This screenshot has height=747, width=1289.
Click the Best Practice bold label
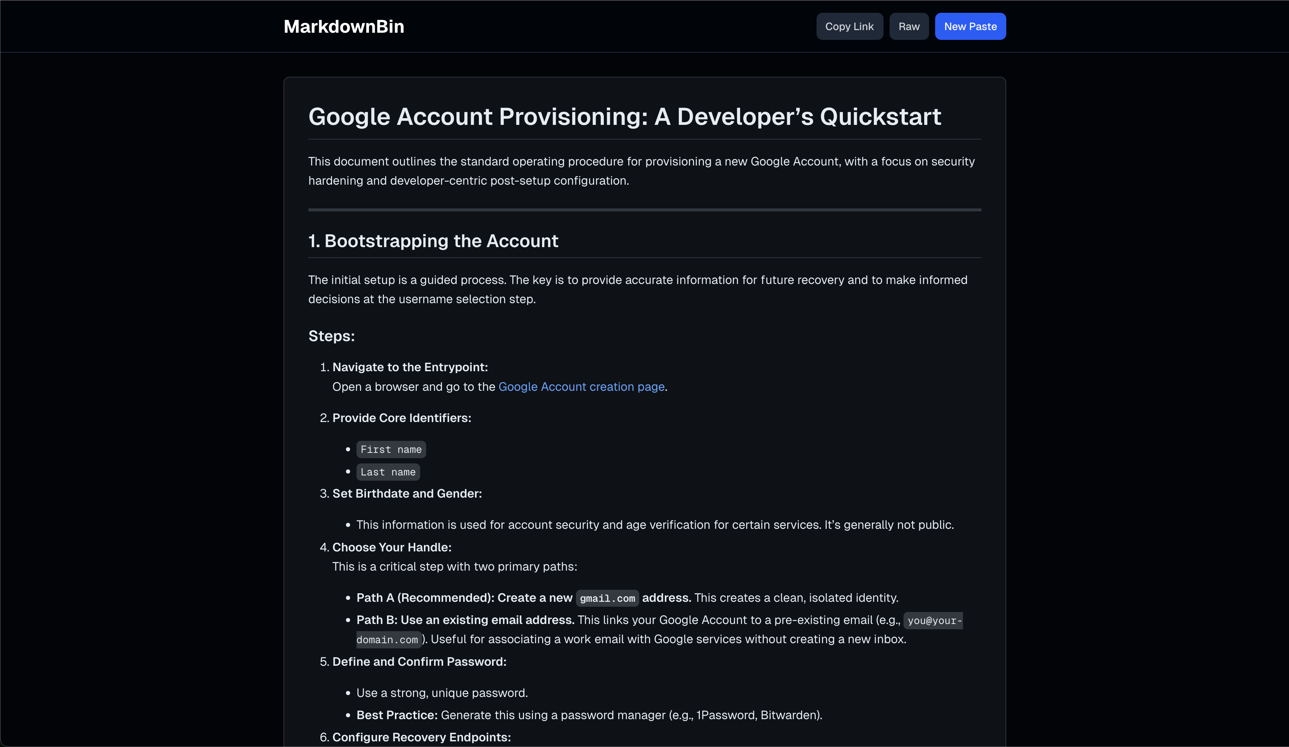397,715
